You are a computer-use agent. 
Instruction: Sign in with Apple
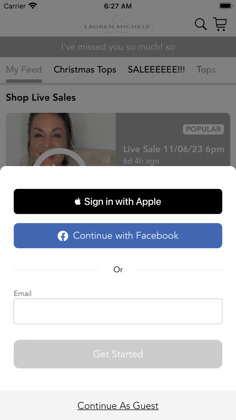tap(118, 202)
